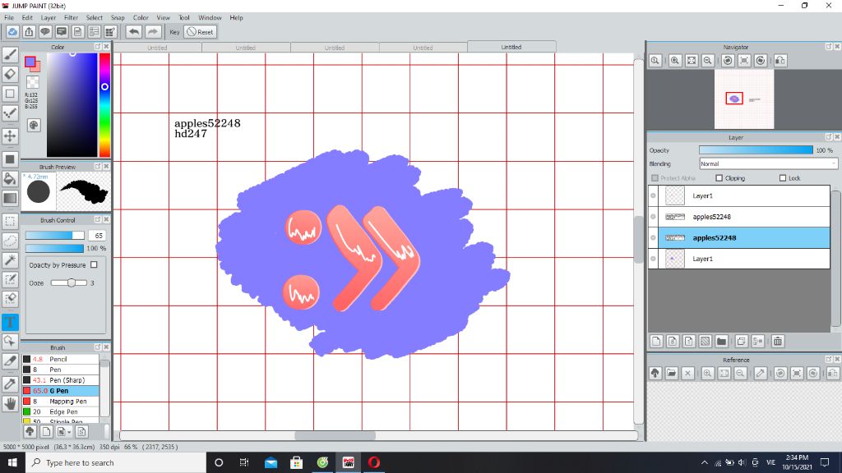Screen dimensions: 842x473
Task: Click the Reset button
Action: point(201,32)
